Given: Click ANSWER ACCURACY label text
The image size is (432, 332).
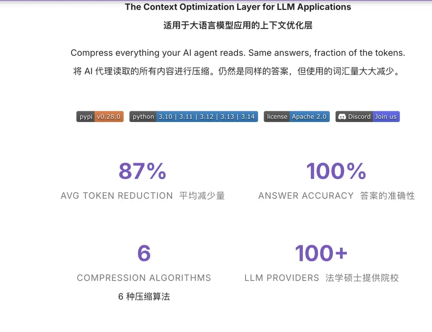Looking at the screenshot, I should pyautogui.click(x=306, y=196).
